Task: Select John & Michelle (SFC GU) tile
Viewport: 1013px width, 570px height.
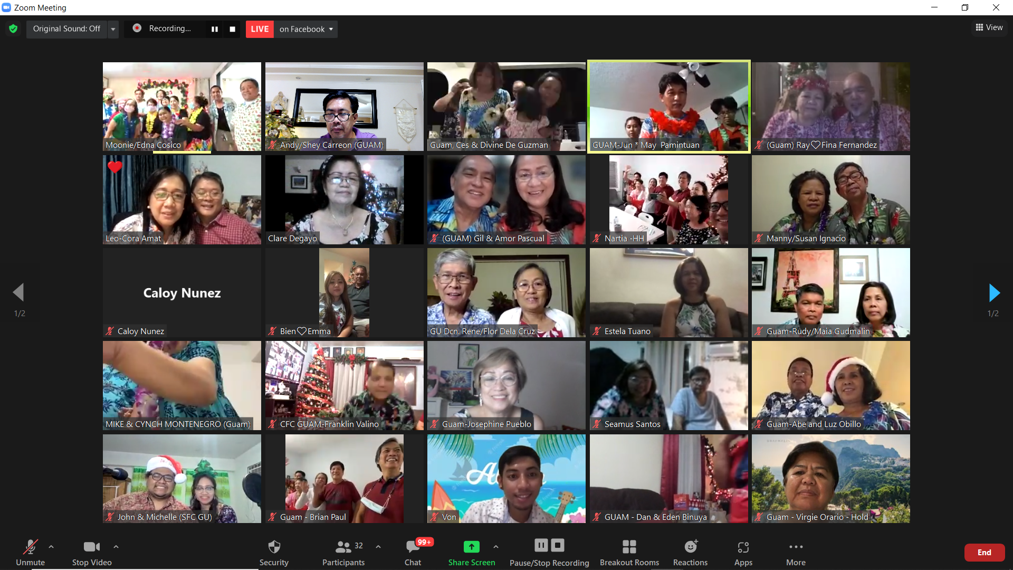Action: pyautogui.click(x=182, y=479)
